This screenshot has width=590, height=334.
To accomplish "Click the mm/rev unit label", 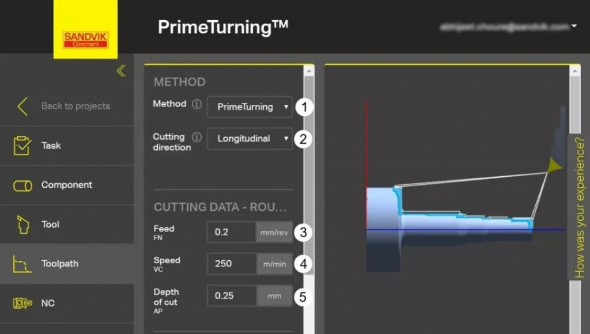I will tap(274, 233).
